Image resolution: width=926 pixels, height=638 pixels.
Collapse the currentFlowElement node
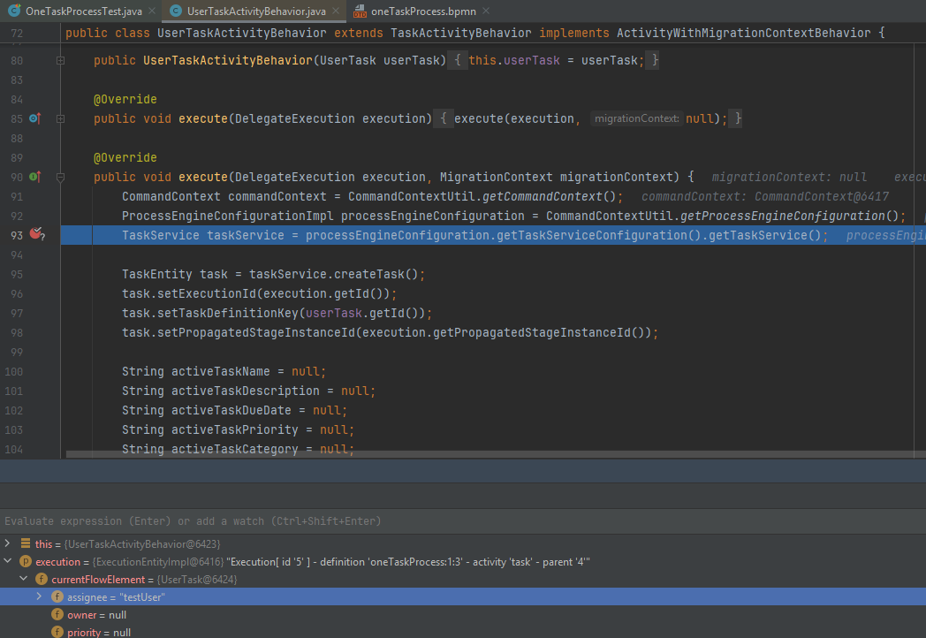point(24,579)
